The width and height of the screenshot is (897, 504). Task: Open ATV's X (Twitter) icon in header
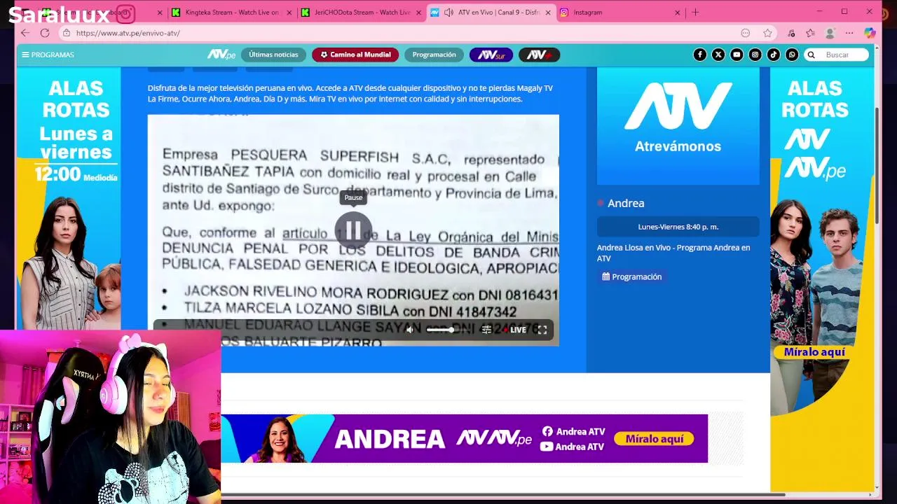point(718,55)
